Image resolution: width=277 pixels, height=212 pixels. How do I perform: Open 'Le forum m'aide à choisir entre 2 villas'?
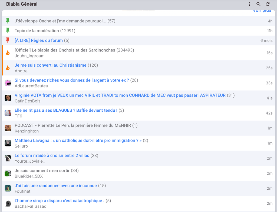[x=52, y=155]
